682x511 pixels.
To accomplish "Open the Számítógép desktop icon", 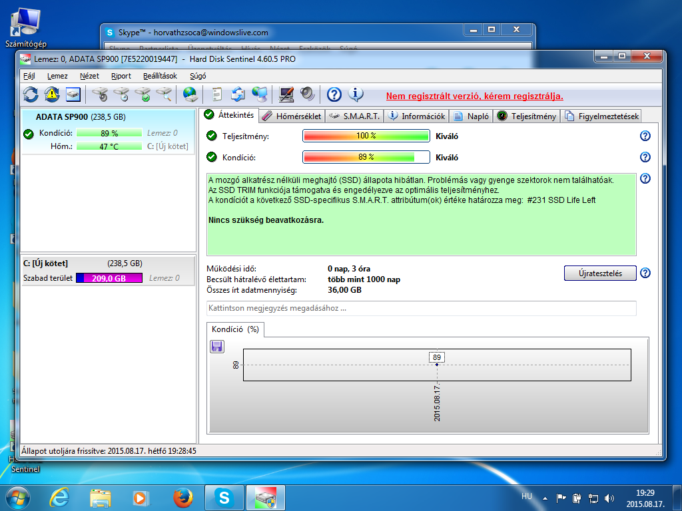I will coord(26,27).
